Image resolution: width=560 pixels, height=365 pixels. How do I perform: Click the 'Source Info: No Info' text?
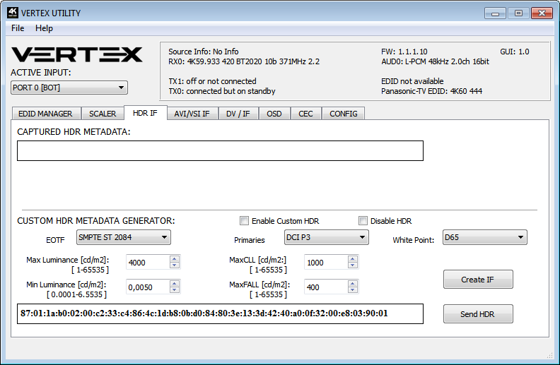coord(203,52)
